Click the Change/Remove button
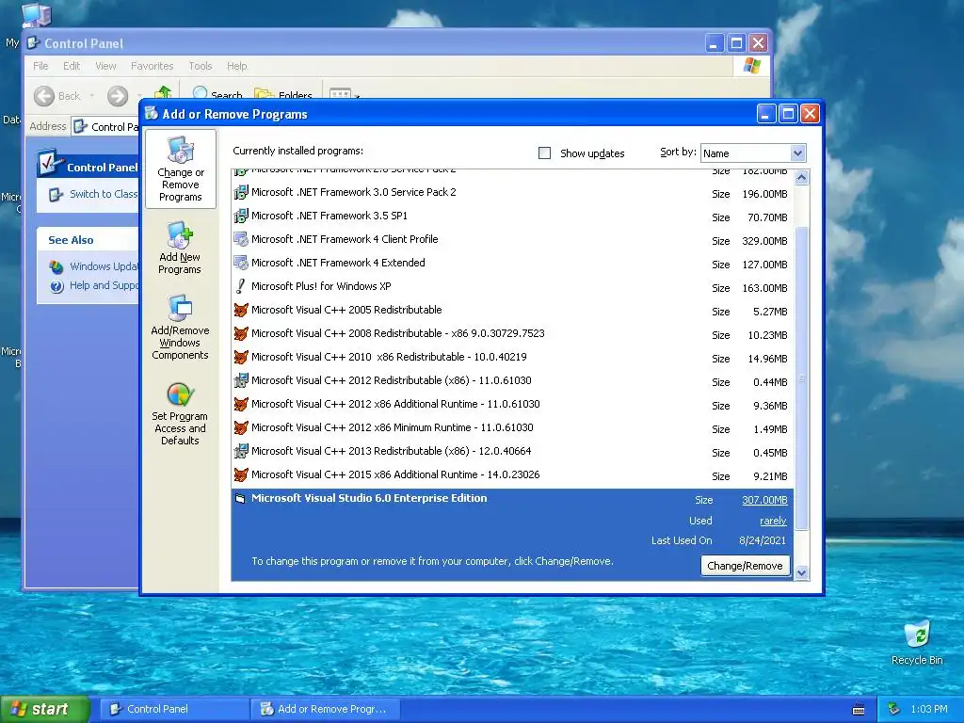The width and height of the screenshot is (964, 723). (746, 566)
